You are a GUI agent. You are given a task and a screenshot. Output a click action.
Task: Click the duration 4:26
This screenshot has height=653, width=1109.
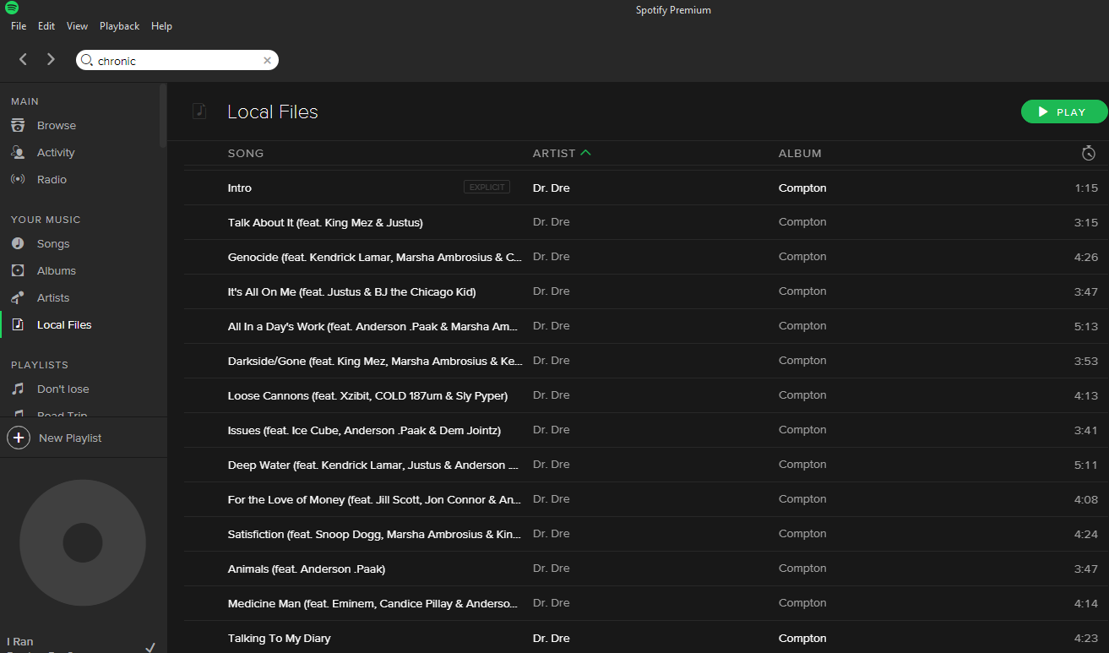[x=1086, y=258]
